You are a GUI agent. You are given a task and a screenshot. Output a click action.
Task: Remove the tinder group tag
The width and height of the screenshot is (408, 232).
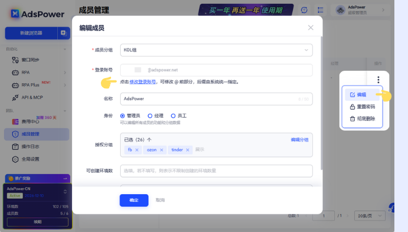pos(188,150)
